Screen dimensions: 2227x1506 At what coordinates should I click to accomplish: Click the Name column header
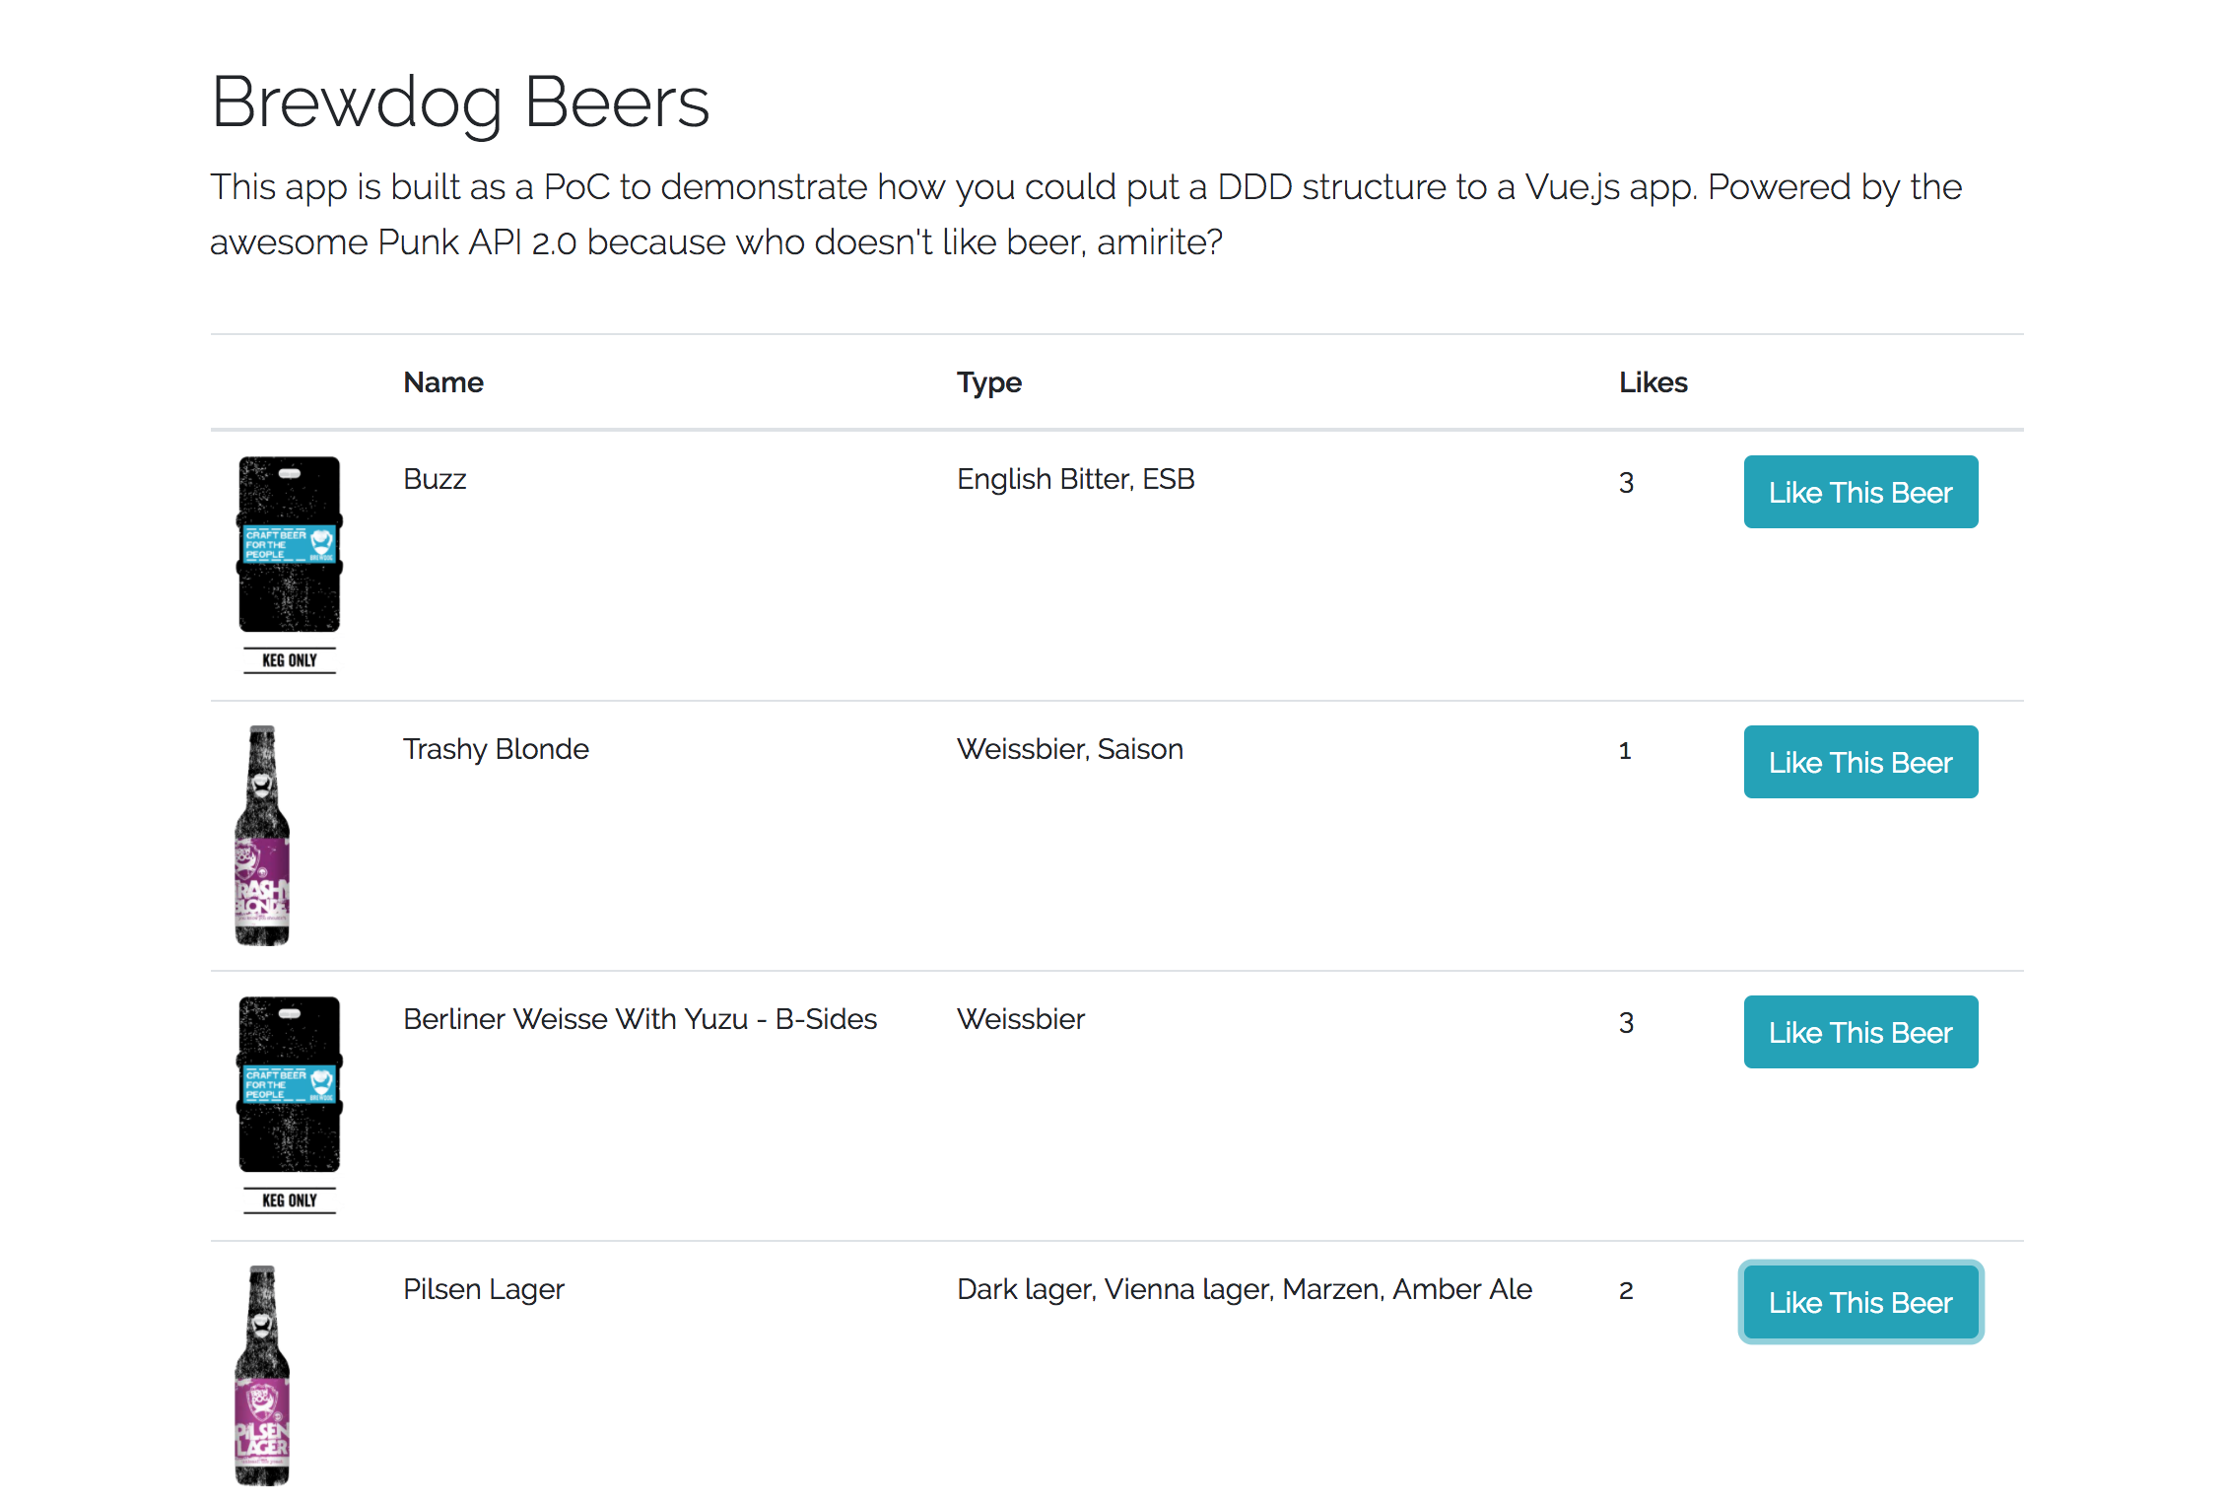pyautogui.click(x=443, y=382)
